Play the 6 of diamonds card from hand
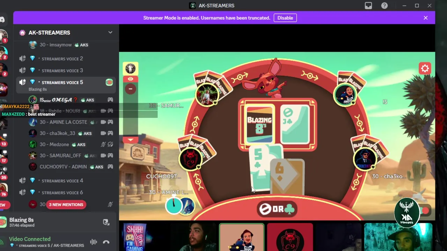 tap(288, 177)
